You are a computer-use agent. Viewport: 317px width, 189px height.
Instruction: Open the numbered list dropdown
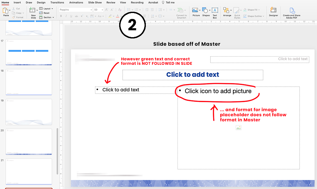pyautogui.click(x=140, y=10)
